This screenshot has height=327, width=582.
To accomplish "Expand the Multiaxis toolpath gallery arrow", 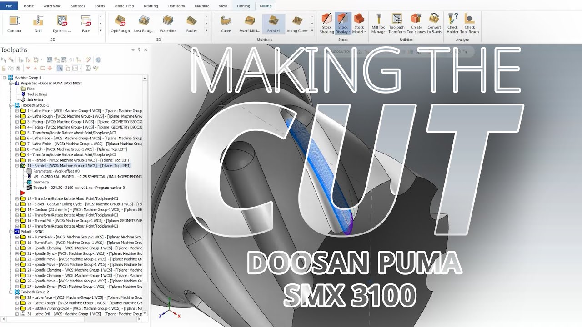I will (312, 30).
